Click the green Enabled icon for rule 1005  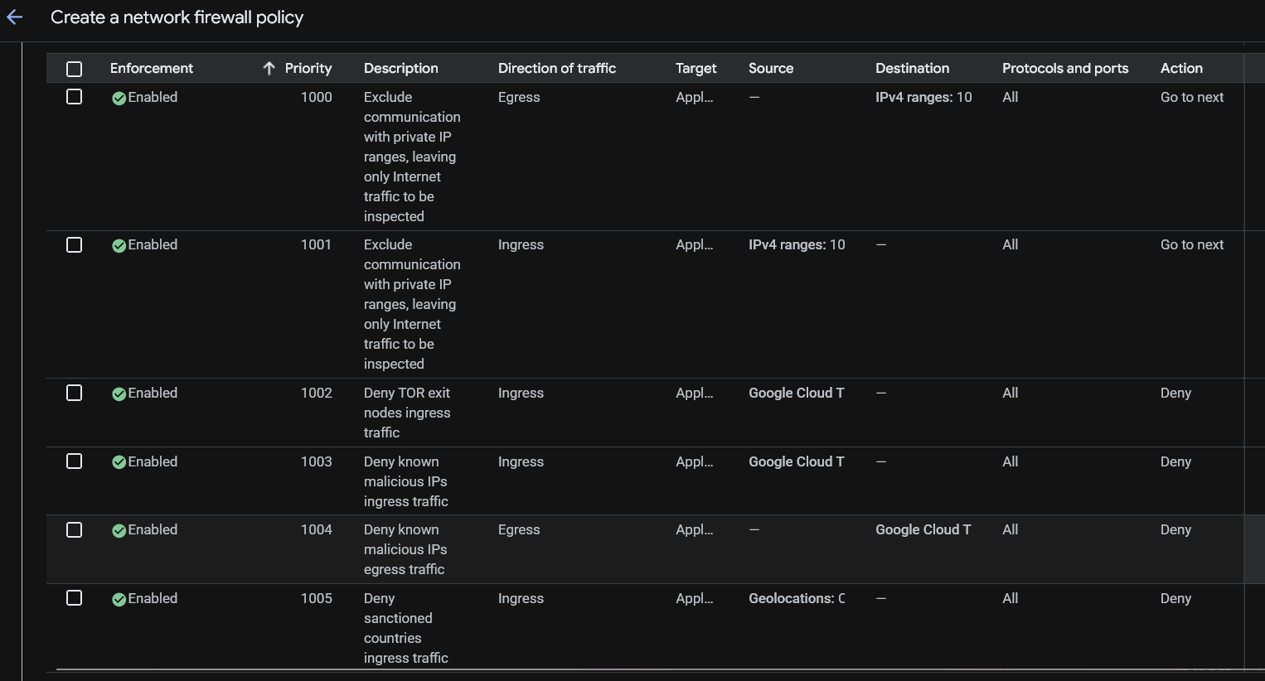click(x=119, y=598)
